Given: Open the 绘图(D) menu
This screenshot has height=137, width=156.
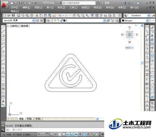Looking at the screenshot, I should click(85, 7).
